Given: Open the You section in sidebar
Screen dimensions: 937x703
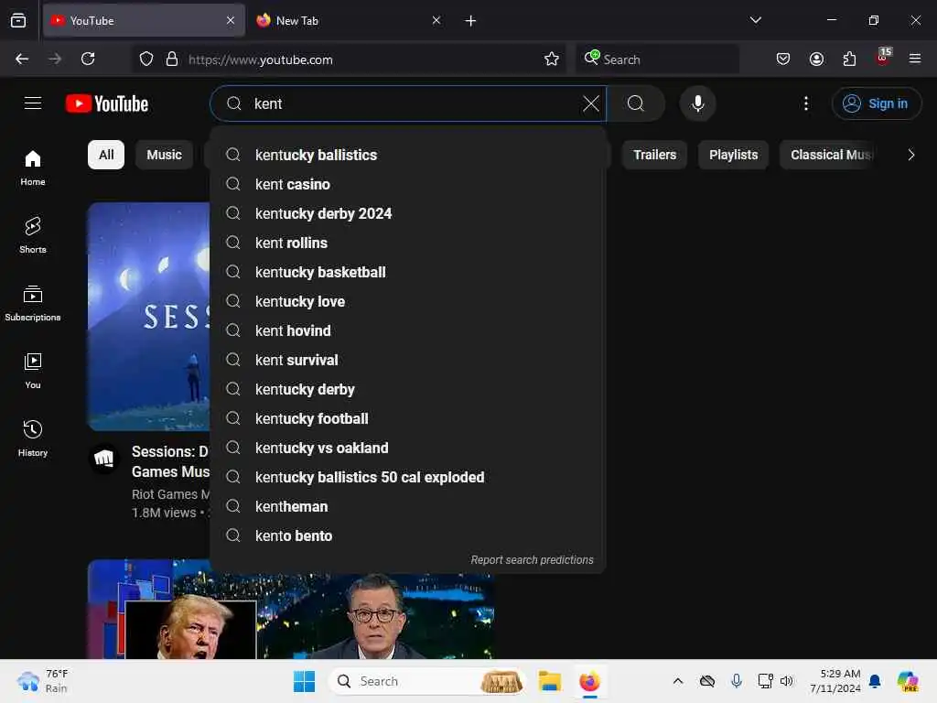Looking at the screenshot, I should click(33, 372).
